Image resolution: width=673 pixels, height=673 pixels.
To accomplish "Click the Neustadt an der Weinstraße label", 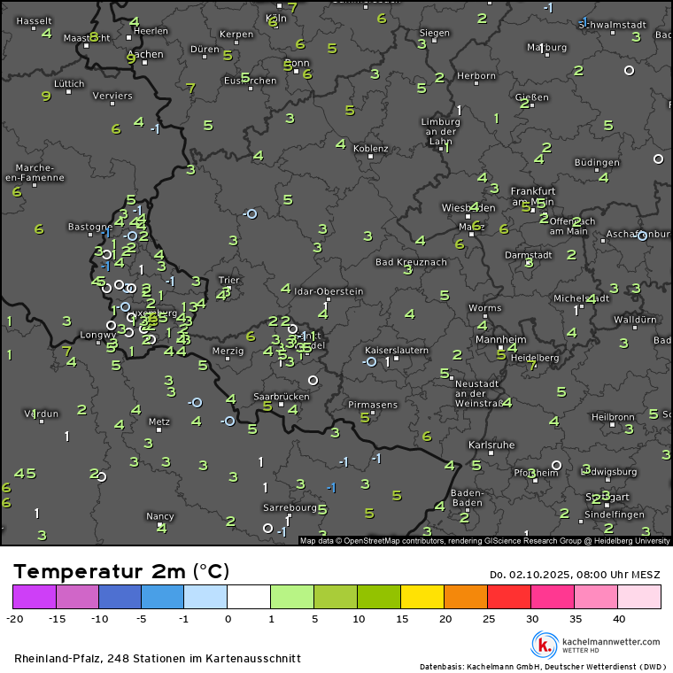I will click(x=479, y=393).
